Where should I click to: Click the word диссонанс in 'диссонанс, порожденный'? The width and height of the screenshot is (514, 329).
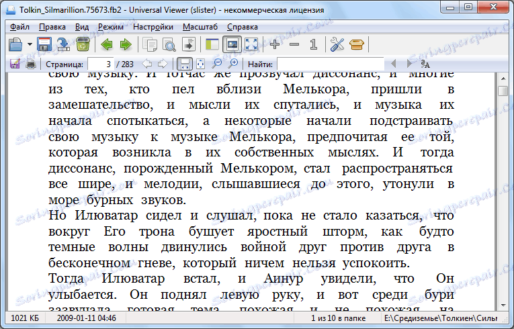coord(81,169)
